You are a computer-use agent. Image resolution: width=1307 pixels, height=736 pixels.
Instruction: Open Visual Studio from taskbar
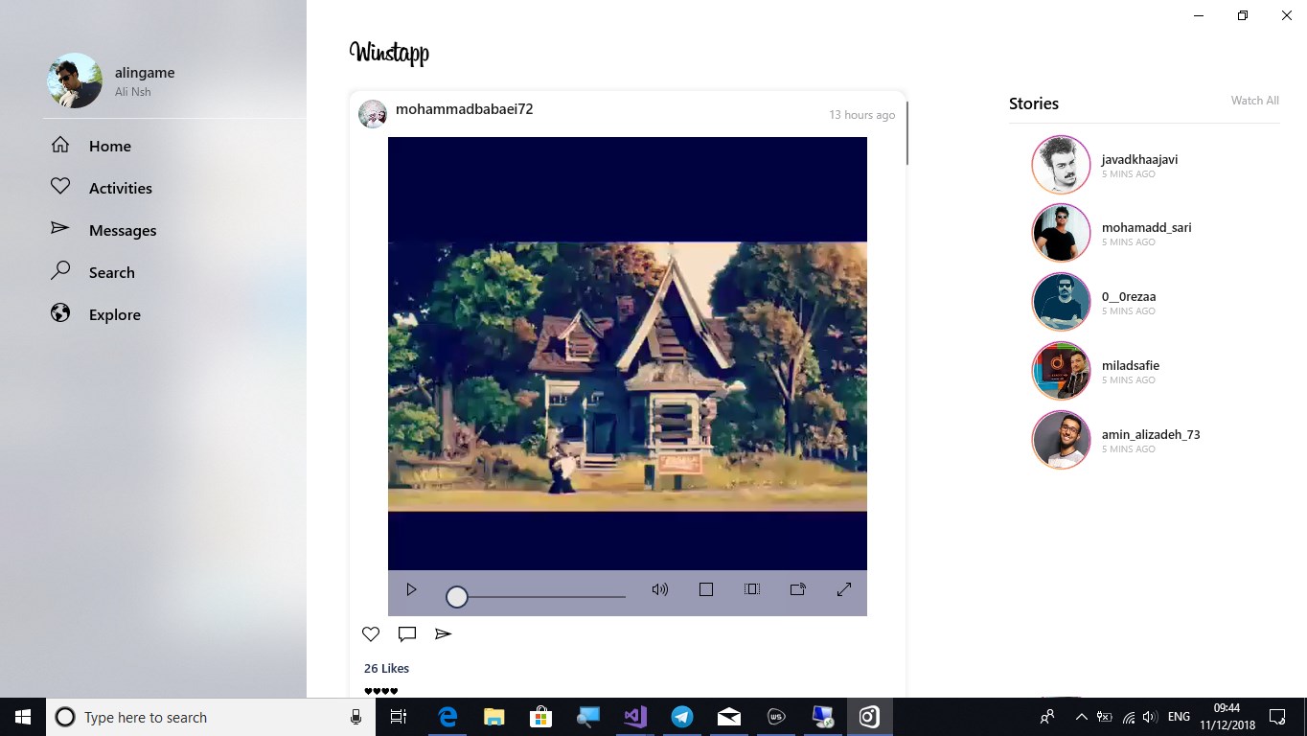(635, 717)
